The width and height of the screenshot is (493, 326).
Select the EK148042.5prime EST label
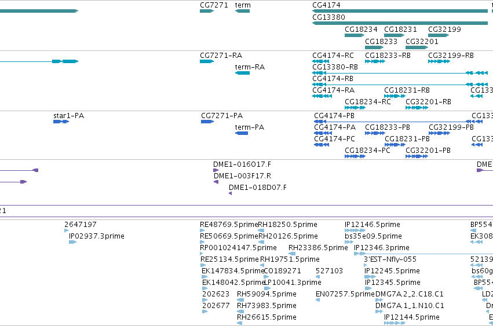tap(233, 283)
